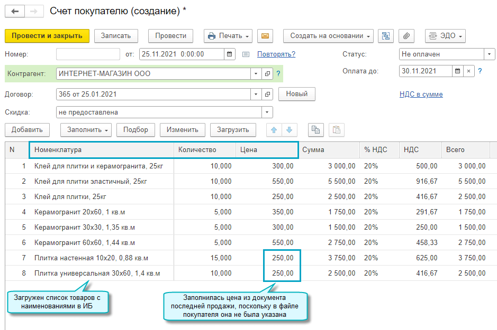497x330 pixels.
Task: Open the Создать на основании menu
Action: [x=328, y=36]
